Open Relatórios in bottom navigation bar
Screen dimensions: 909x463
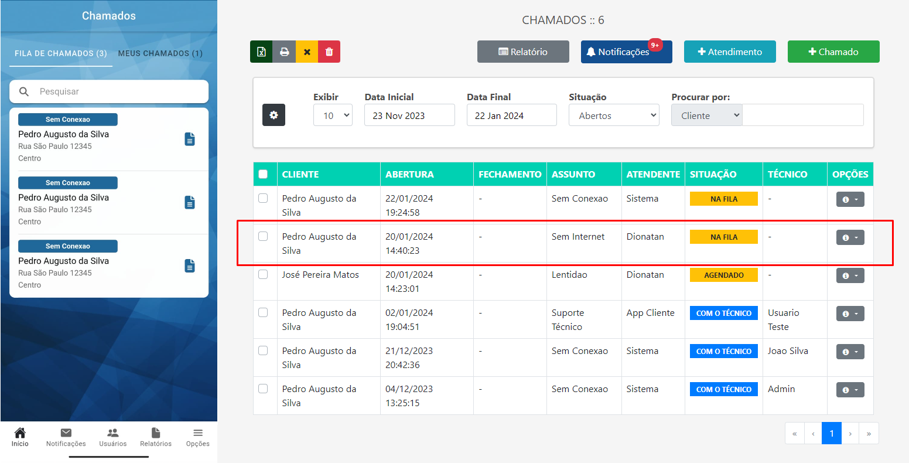point(156,437)
